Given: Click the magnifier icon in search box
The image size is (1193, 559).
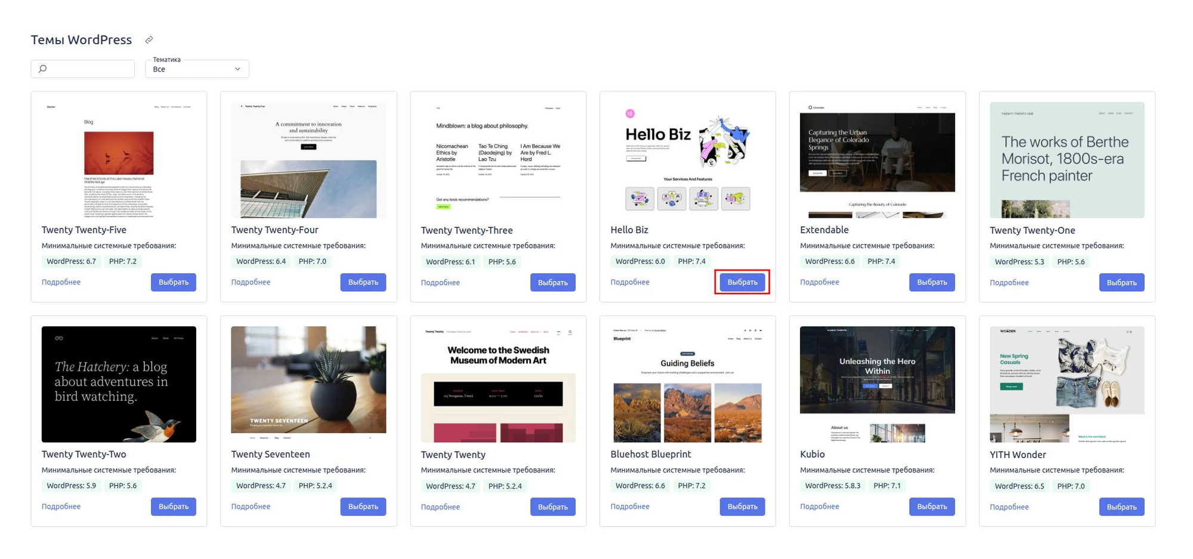Looking at the screenshot, I should (x=43, y=69).
